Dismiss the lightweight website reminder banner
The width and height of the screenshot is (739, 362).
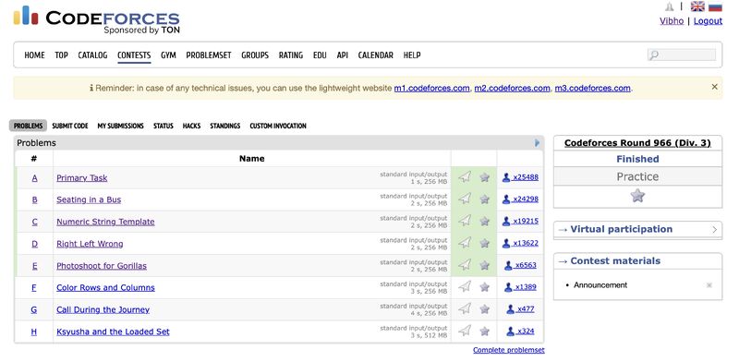coord(714,87)
